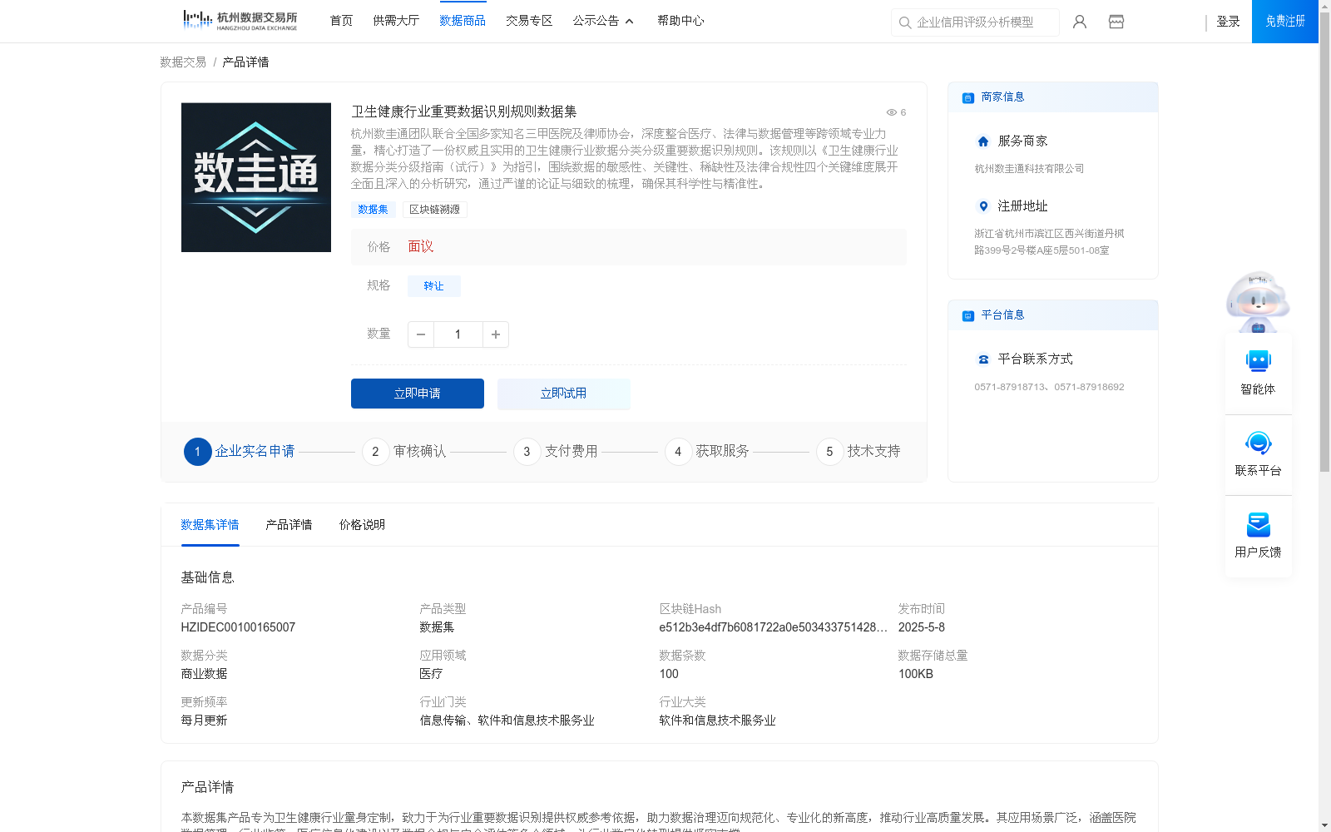1331x832 pixels.
Task: Decrease quantity with the minus button
Action: pyautogui.click(x=421, y=334)
